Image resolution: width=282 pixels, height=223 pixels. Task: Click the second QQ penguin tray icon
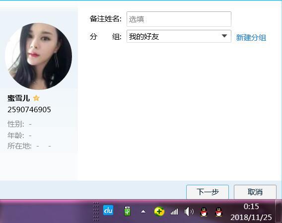pos(218,212)
